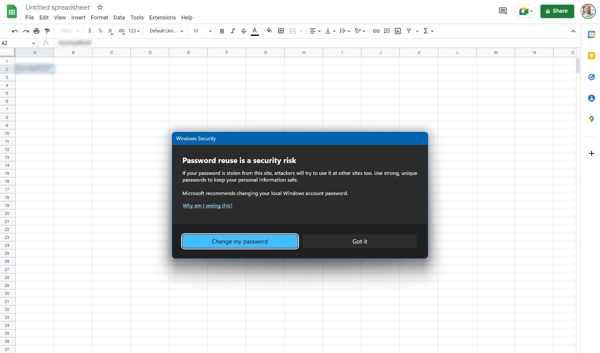Toggle italic formatting
This screenshot has width=600, height=353.
(233, 31)
